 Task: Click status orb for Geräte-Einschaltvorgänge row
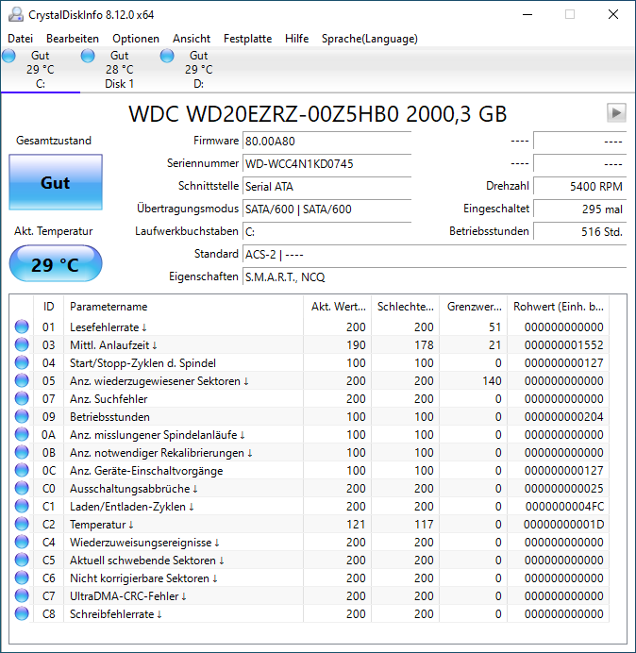pyautogui.click(x=22, y=470)
